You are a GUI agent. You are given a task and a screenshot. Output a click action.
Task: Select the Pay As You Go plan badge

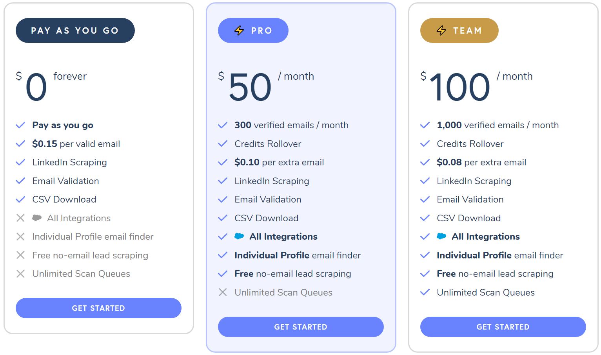click(x=75, y=30)
